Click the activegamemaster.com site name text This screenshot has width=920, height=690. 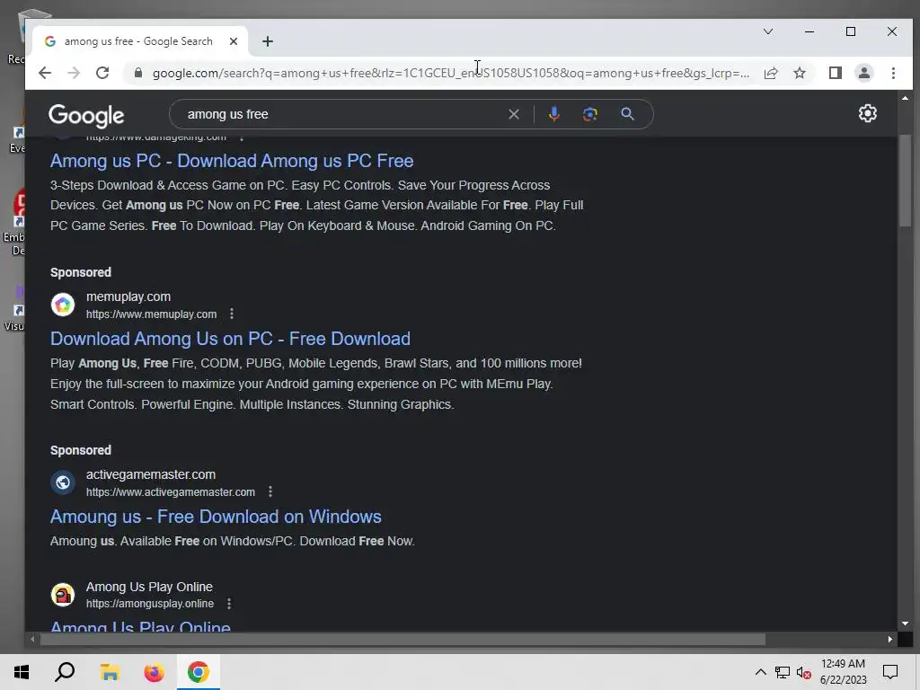151,474
